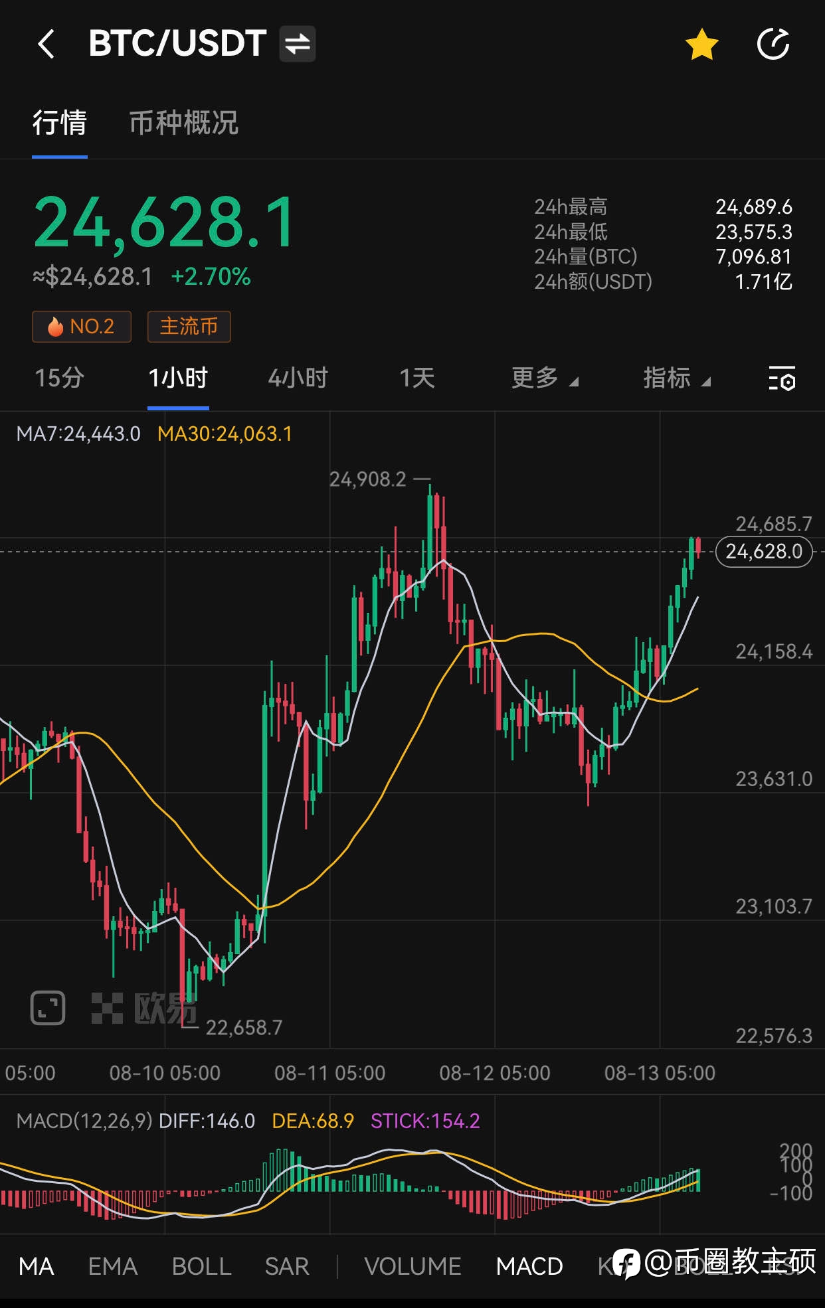Screen dimensions: 825x1308
Task: Tap the BTC/USDT pair title
Action: [x=177, y=44]
